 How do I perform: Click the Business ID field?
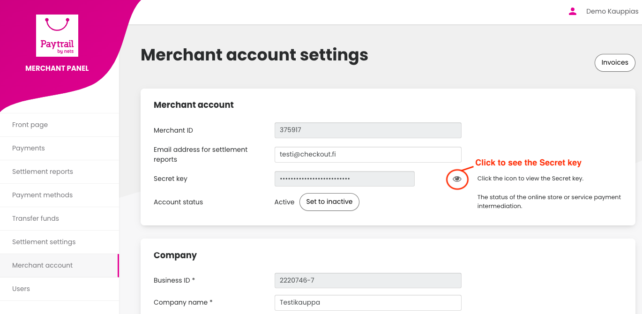(368, 280)
